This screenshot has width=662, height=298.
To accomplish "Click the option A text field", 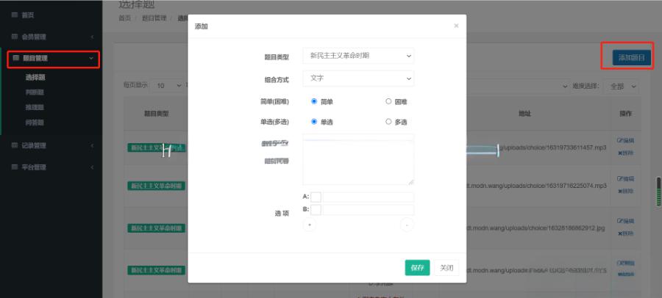I will pyautogui.click(x=369, y=197).
